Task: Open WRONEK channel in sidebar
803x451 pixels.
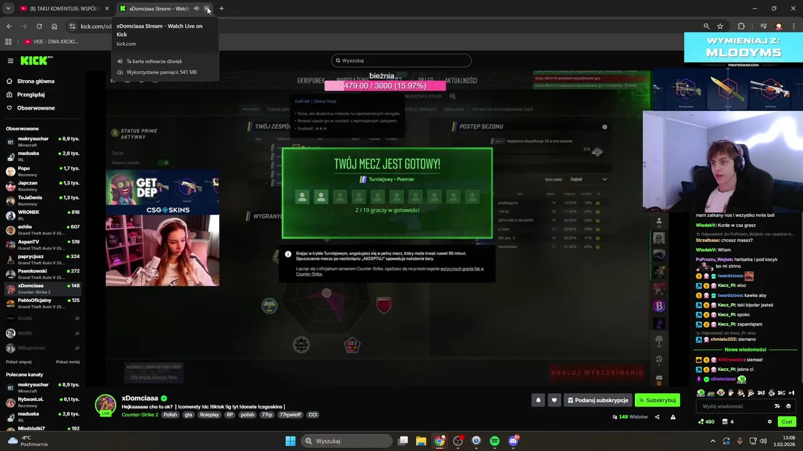Action: [42, 215]
